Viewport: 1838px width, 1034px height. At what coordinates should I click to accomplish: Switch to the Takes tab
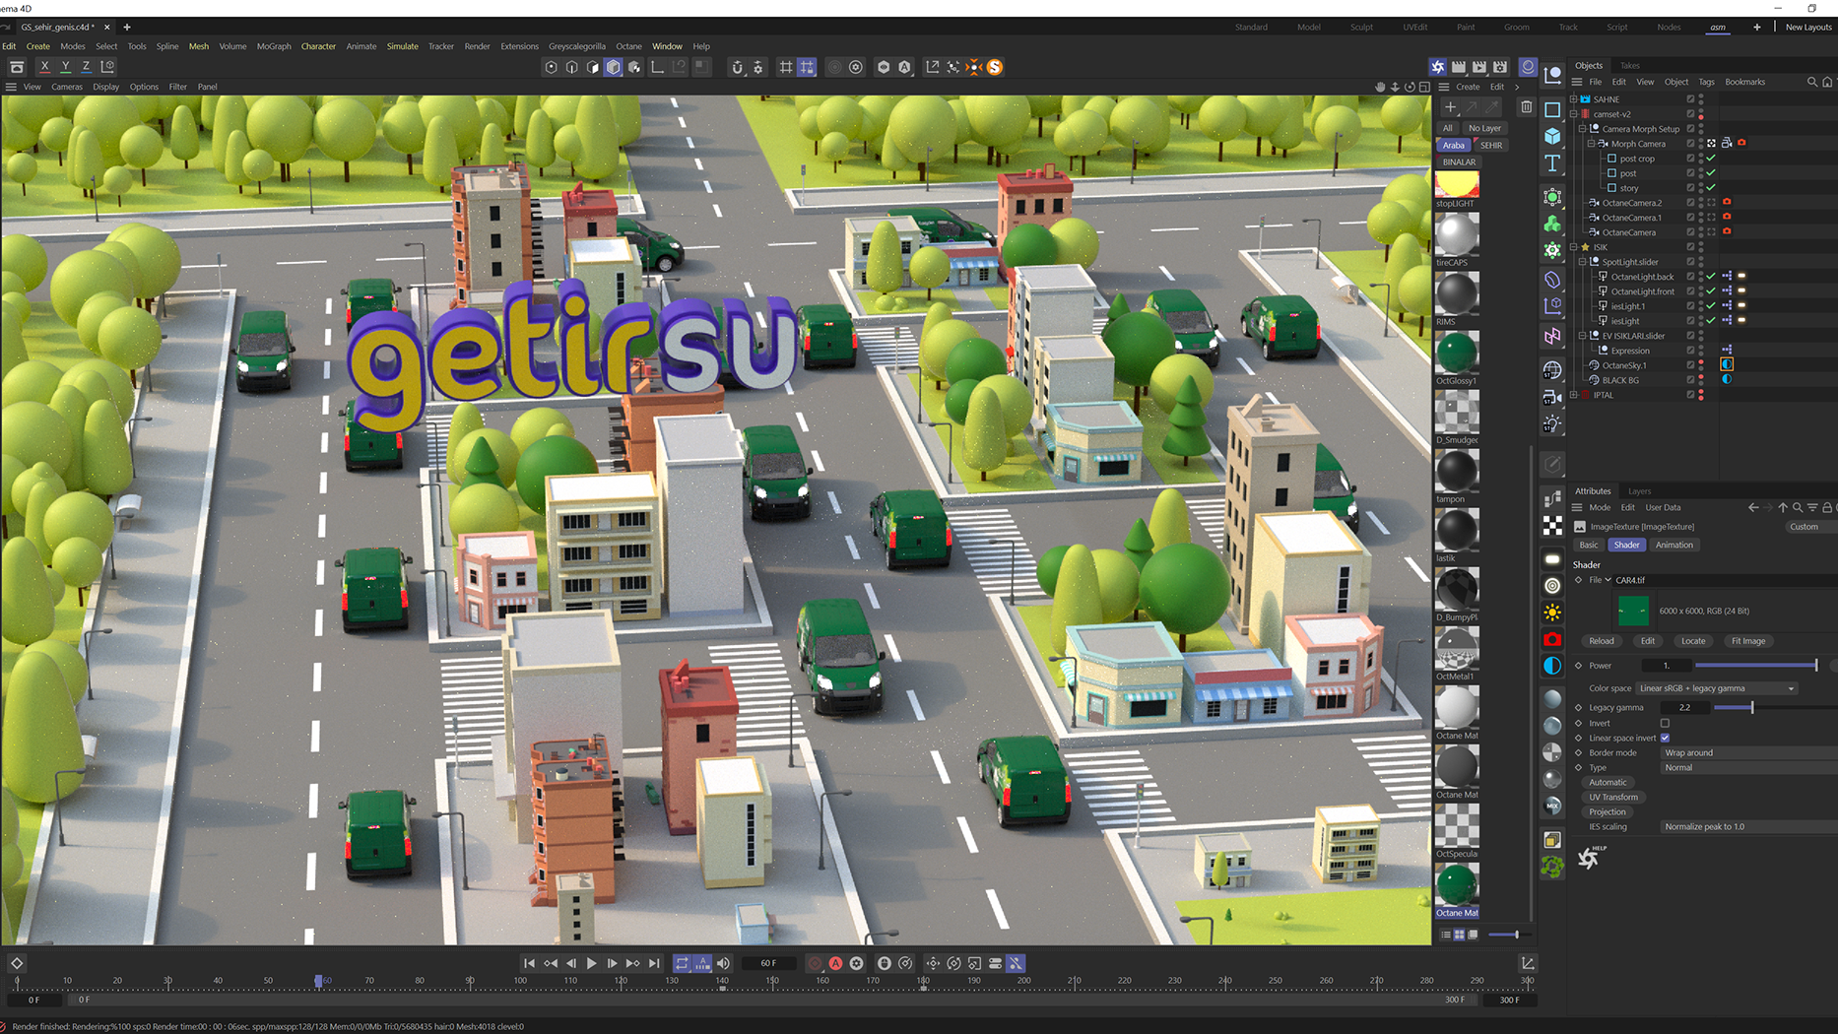pos(1630,65)
